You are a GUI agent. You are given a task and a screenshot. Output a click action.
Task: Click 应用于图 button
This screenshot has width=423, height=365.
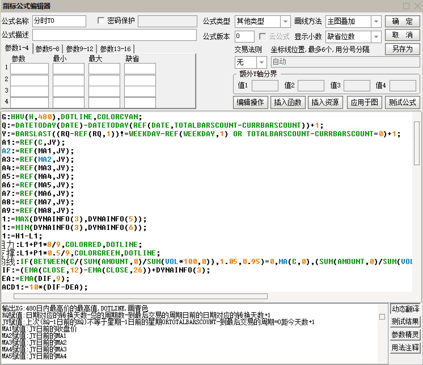(x=364, y=102)
